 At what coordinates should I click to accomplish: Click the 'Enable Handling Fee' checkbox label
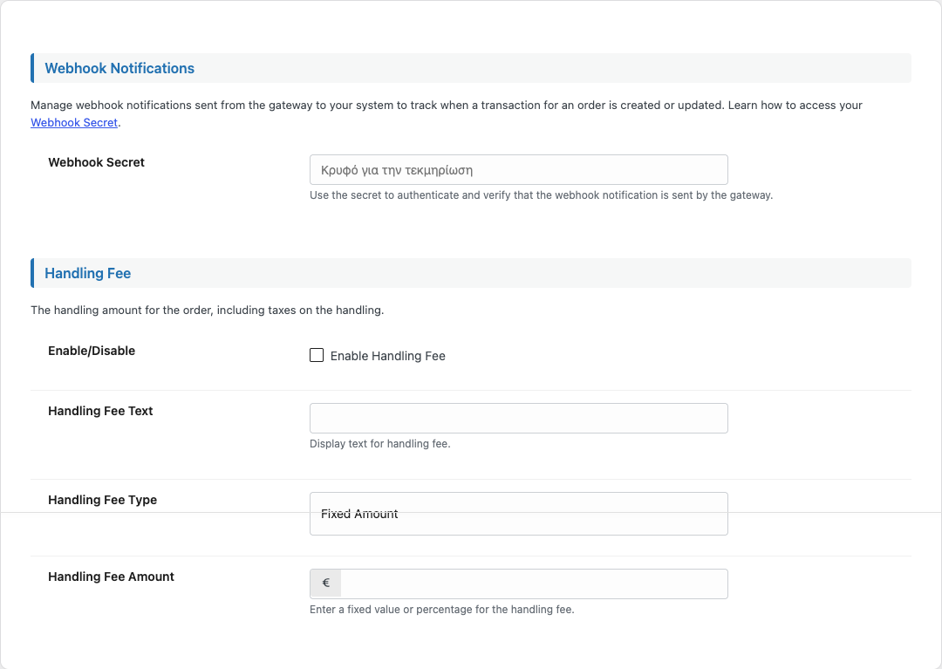pyautogui.click(x=387, y=356)
